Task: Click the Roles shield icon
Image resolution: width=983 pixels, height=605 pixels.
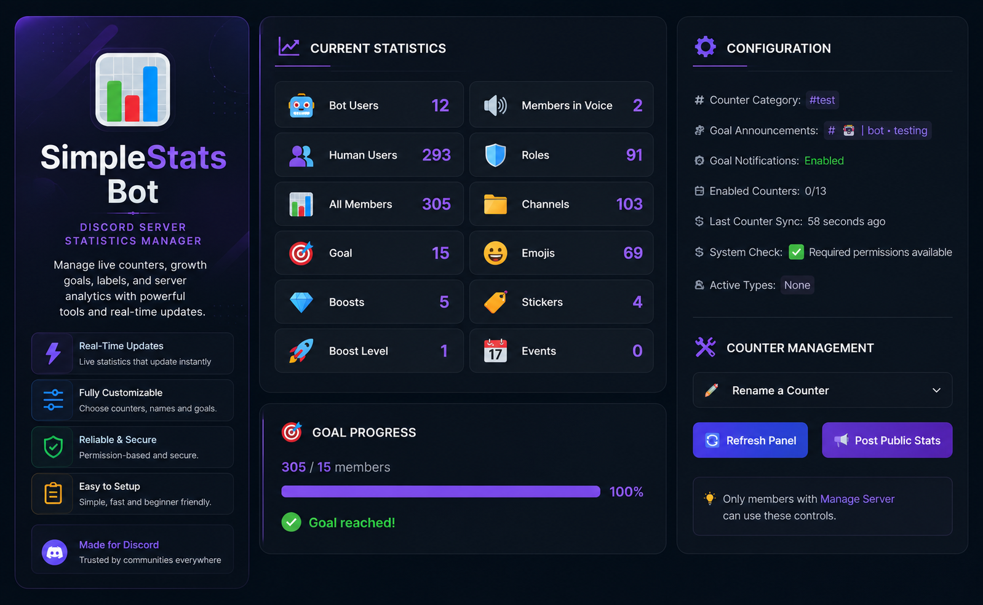Action: pyautogui.click(x=495, y=156)
